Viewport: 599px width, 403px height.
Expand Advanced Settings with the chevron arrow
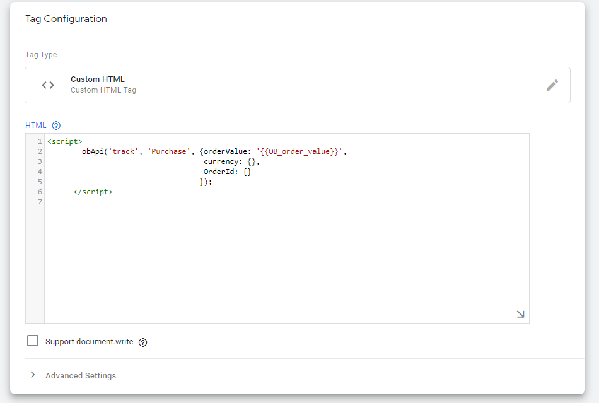(33, 375)
